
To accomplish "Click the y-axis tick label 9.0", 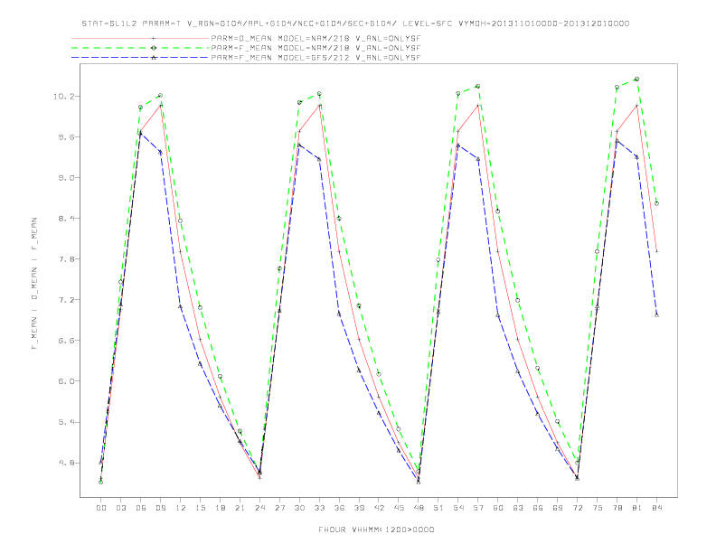I will click(65, 177).
